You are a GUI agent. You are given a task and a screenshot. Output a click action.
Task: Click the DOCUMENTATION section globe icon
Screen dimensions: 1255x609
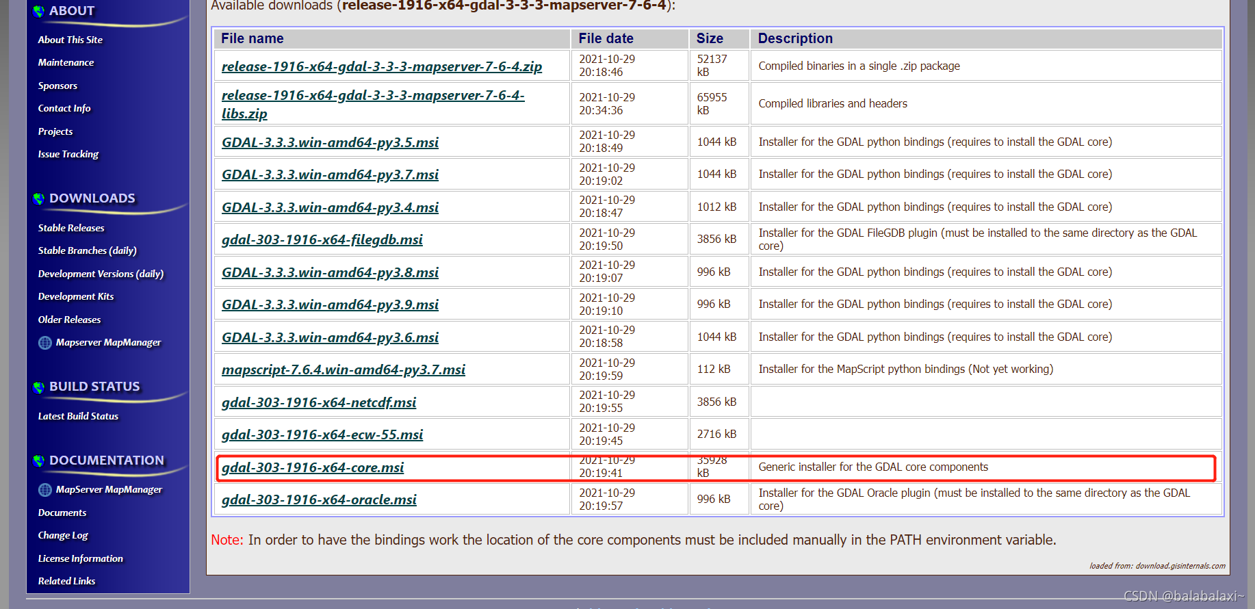(x=39, y=461)
